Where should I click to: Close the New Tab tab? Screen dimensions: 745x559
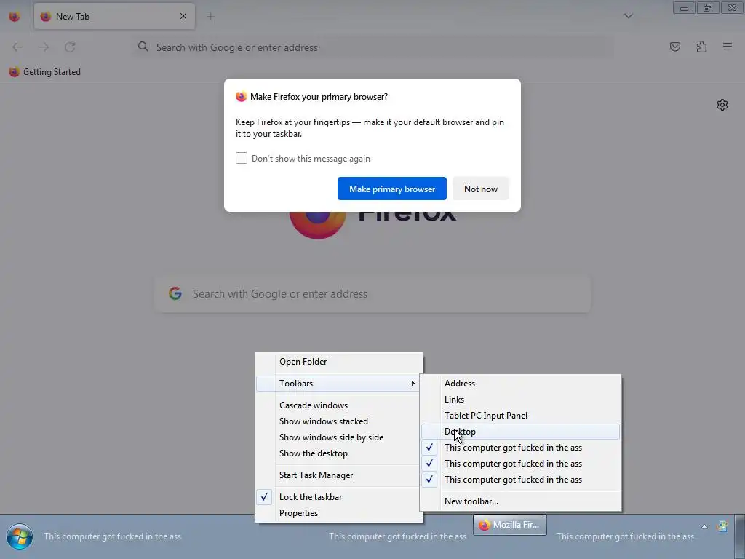(x=183, y=16)
